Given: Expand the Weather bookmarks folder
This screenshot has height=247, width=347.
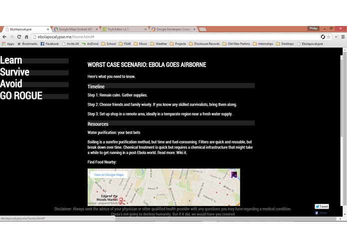Looking at the screenshot, I should (x=159, y=44).
